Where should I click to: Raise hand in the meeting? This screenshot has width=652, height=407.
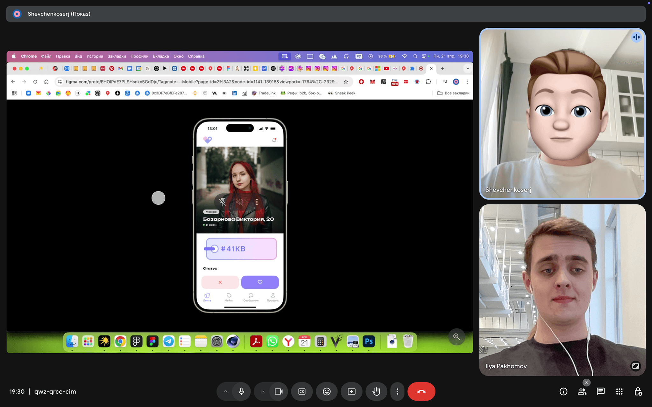click(376, 391)
